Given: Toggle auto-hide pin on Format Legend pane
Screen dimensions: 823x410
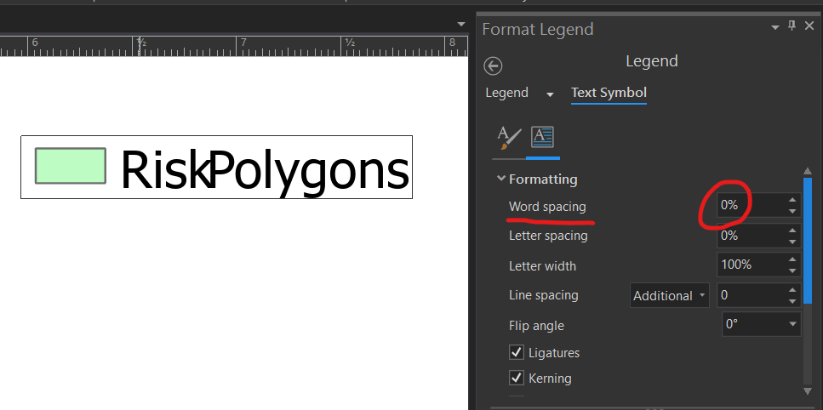Looking at the screenshot, I should (x=792, y=26).
